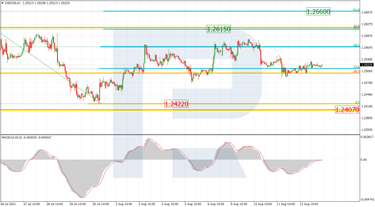Click the 1.24765 price axis value

click(367, 83)
